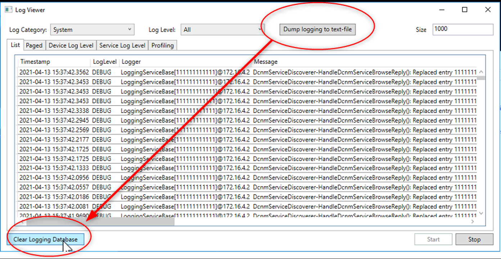The width and height of the screenshot is (501, 259).
Task: Select the LoggingServiceBase logger in 15:37:42.2945 row
Action: [x=185, y=120]
